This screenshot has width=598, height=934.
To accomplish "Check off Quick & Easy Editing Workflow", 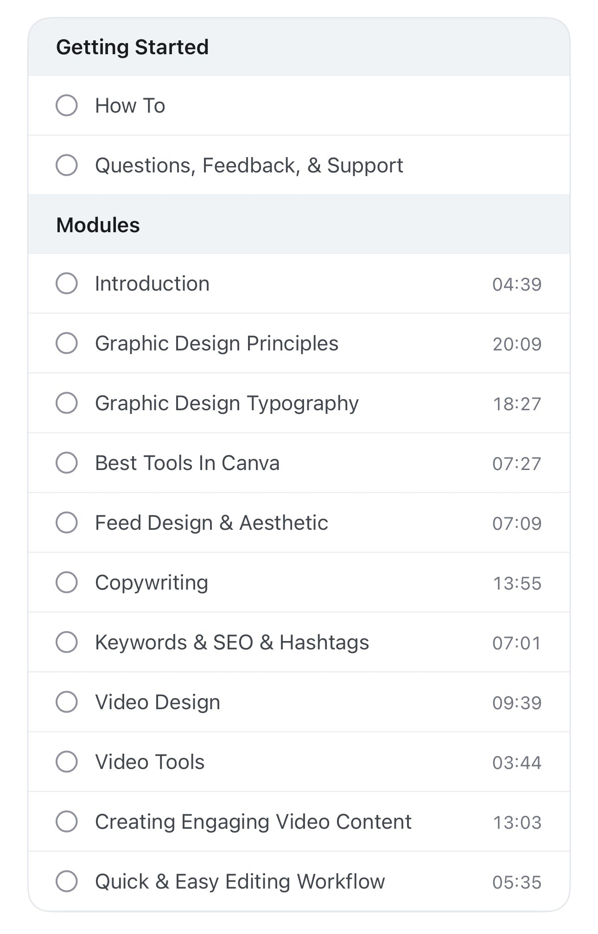I will point(67,881).
